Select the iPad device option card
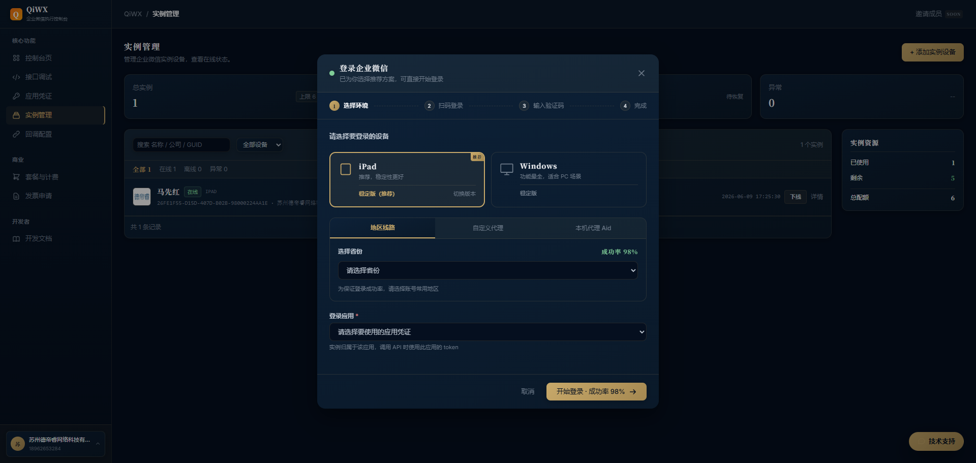Screen dimensions: 976x463 pyautogui.click(x=407, y=180)
